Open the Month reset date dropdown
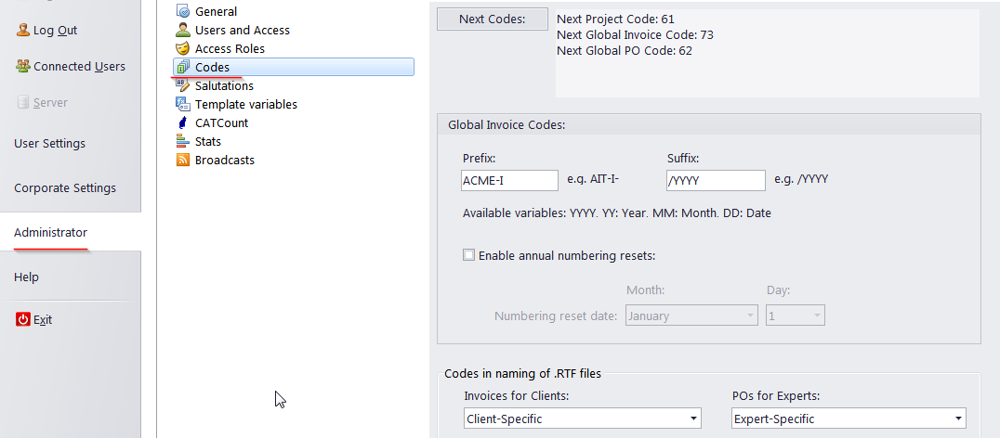Viewport: 1000px width, 438px height. click(x=691, y=316)
